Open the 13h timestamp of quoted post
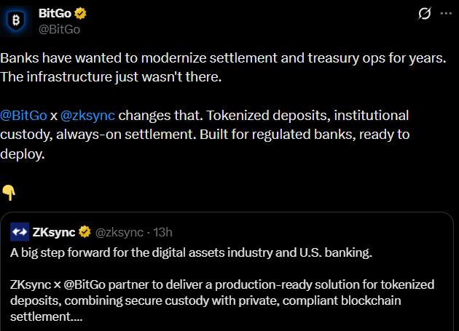The width and height of the screenshot is (459, 331). [x=161, y=232]
